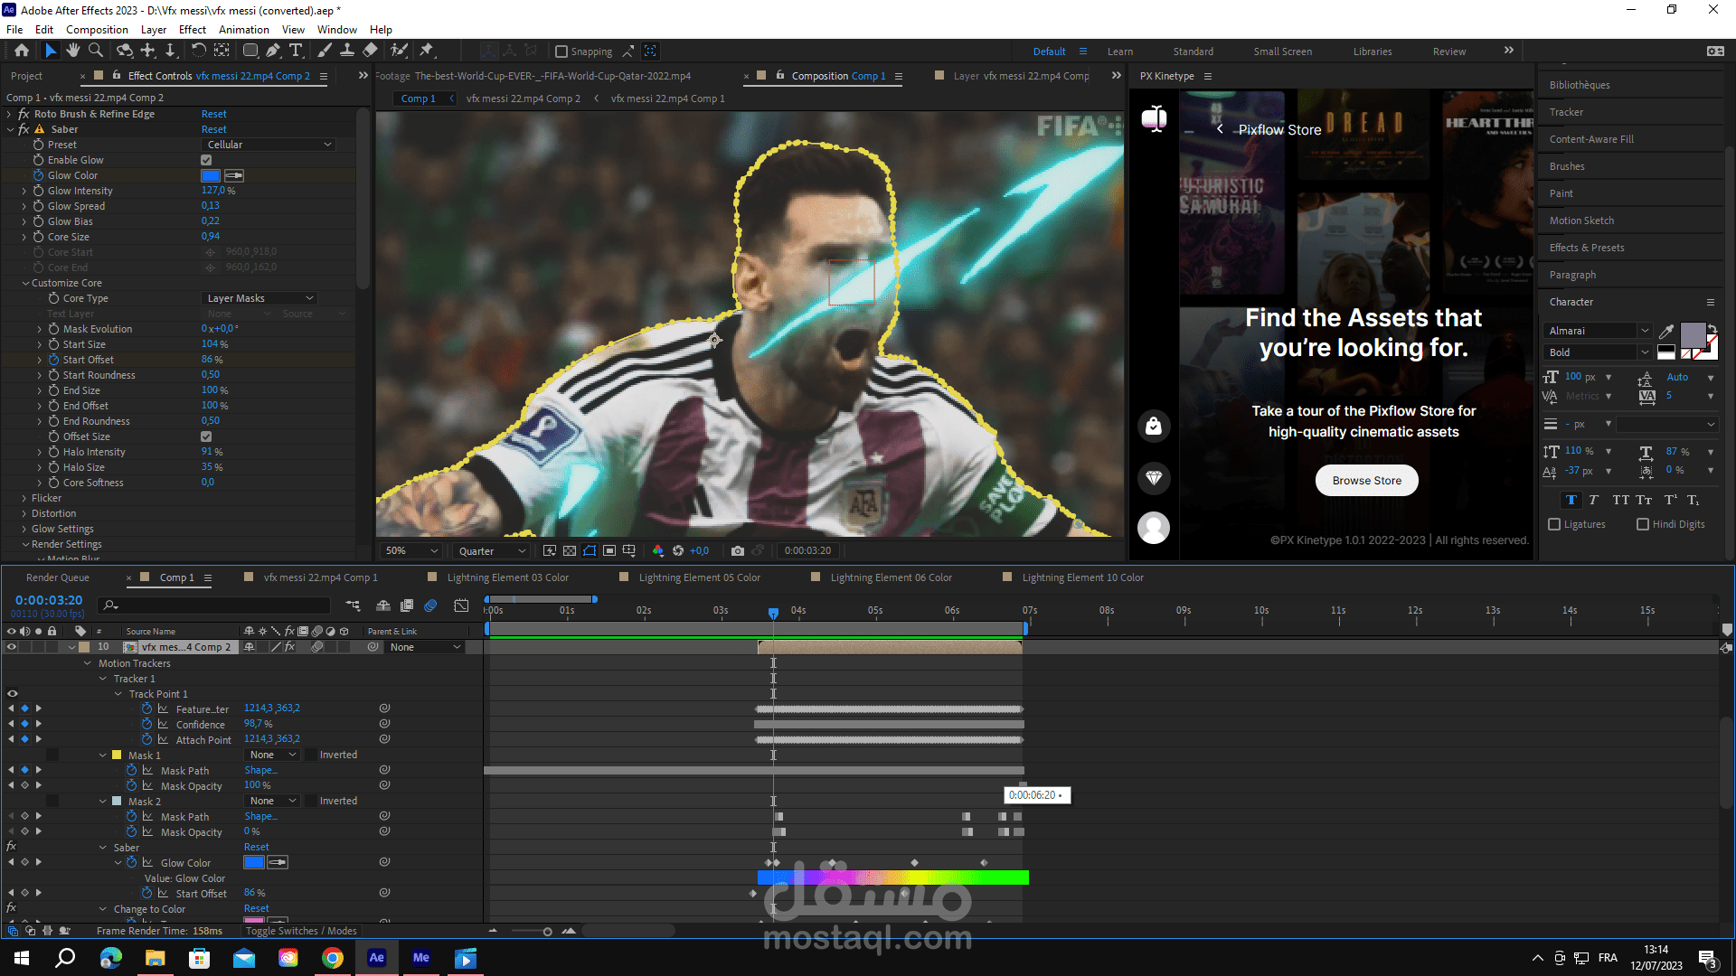The width and height of the screenshot is (1736, 976).
Task: Click the Browse Store button
Action: (x=1366, y=481)
